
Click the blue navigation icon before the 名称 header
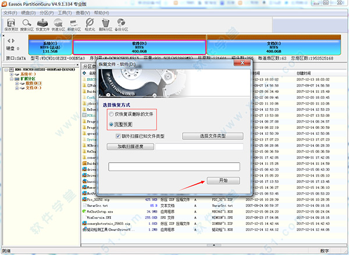(84, 73)
